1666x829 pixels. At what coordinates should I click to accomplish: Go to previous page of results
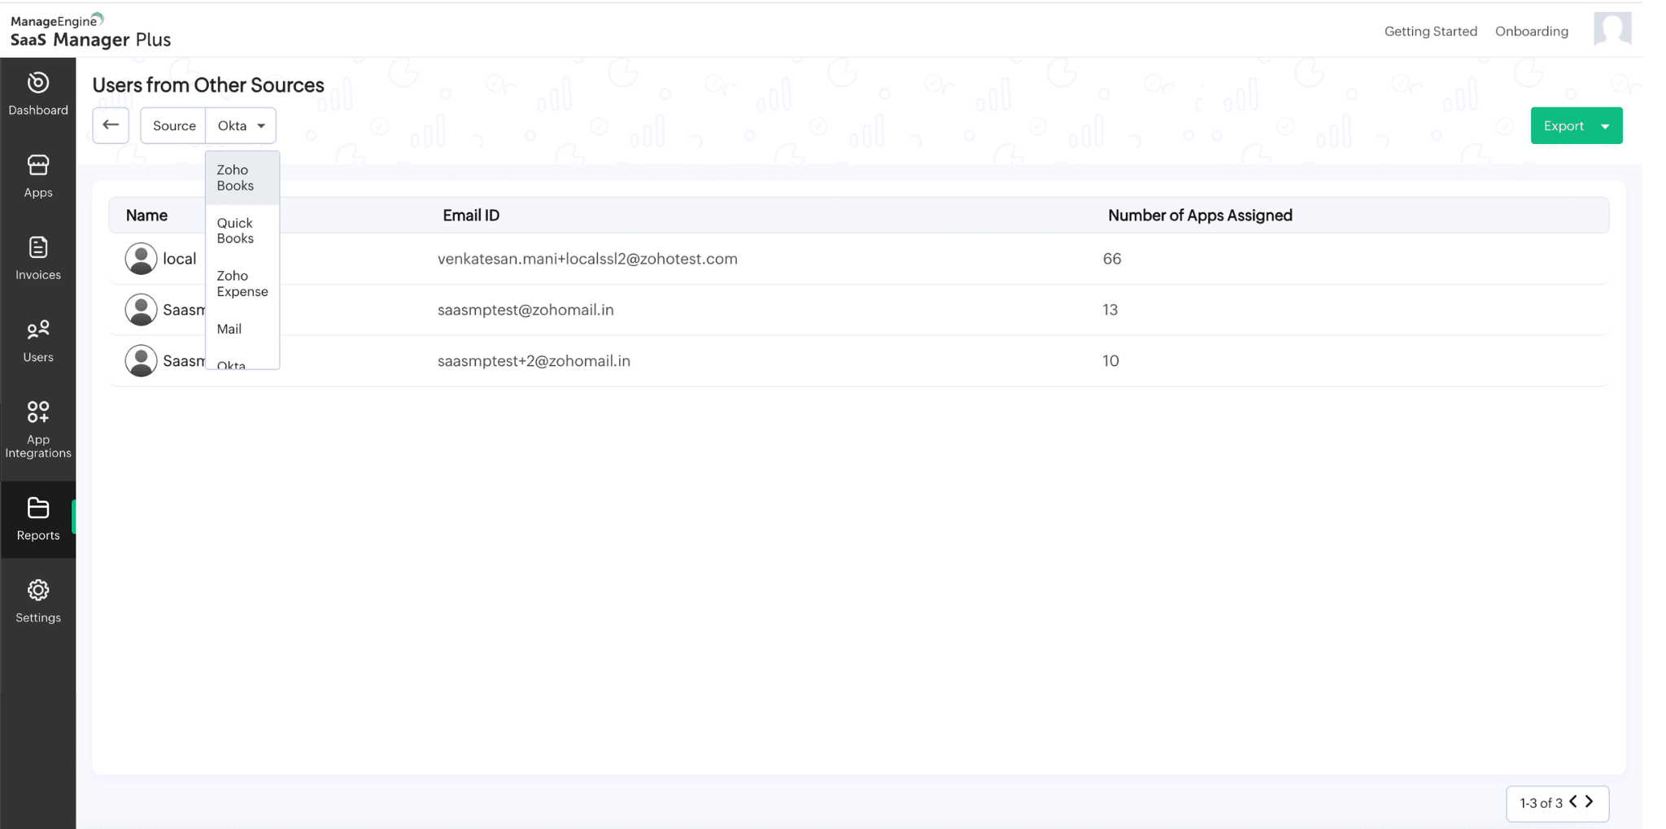pos(1573,802)
